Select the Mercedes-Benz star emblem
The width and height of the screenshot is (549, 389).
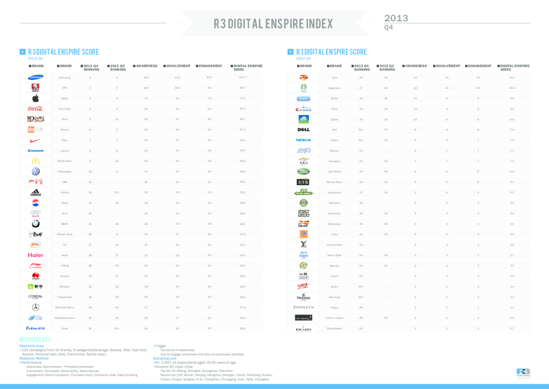[x=36, y=307]
